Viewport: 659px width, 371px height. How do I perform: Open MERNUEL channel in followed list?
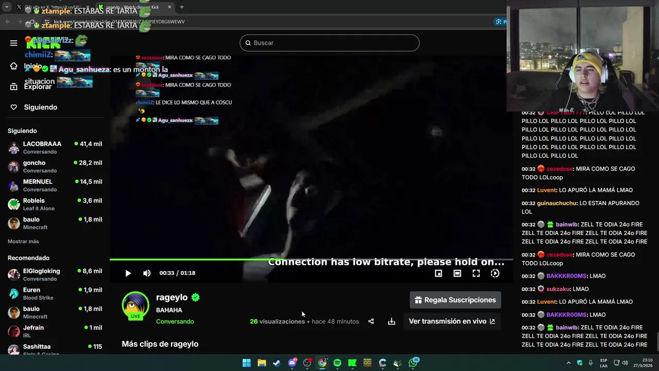tap(55, 185)
